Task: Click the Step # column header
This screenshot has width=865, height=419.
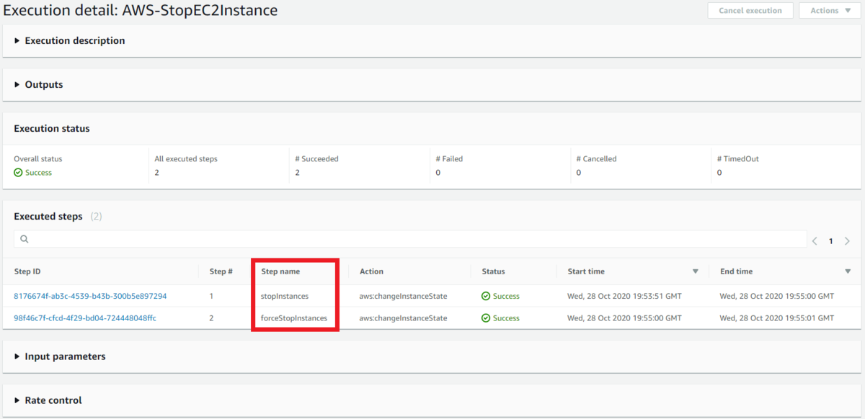Action: 221,271
